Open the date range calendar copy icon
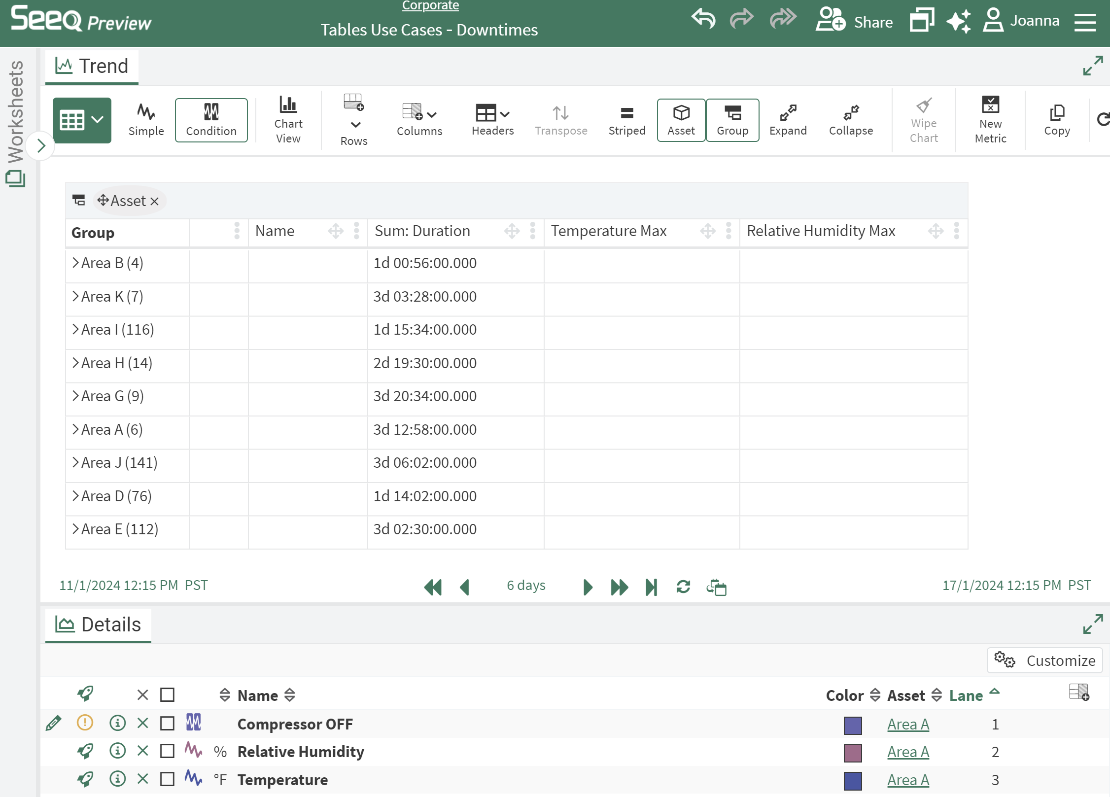Screen dimensions: 1110x797 716,587
